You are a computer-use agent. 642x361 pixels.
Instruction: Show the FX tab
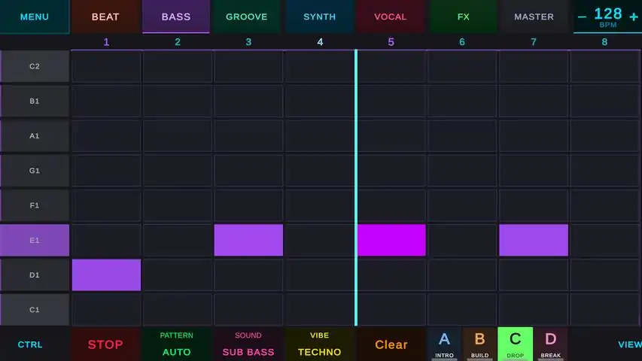tap(463, 17)
